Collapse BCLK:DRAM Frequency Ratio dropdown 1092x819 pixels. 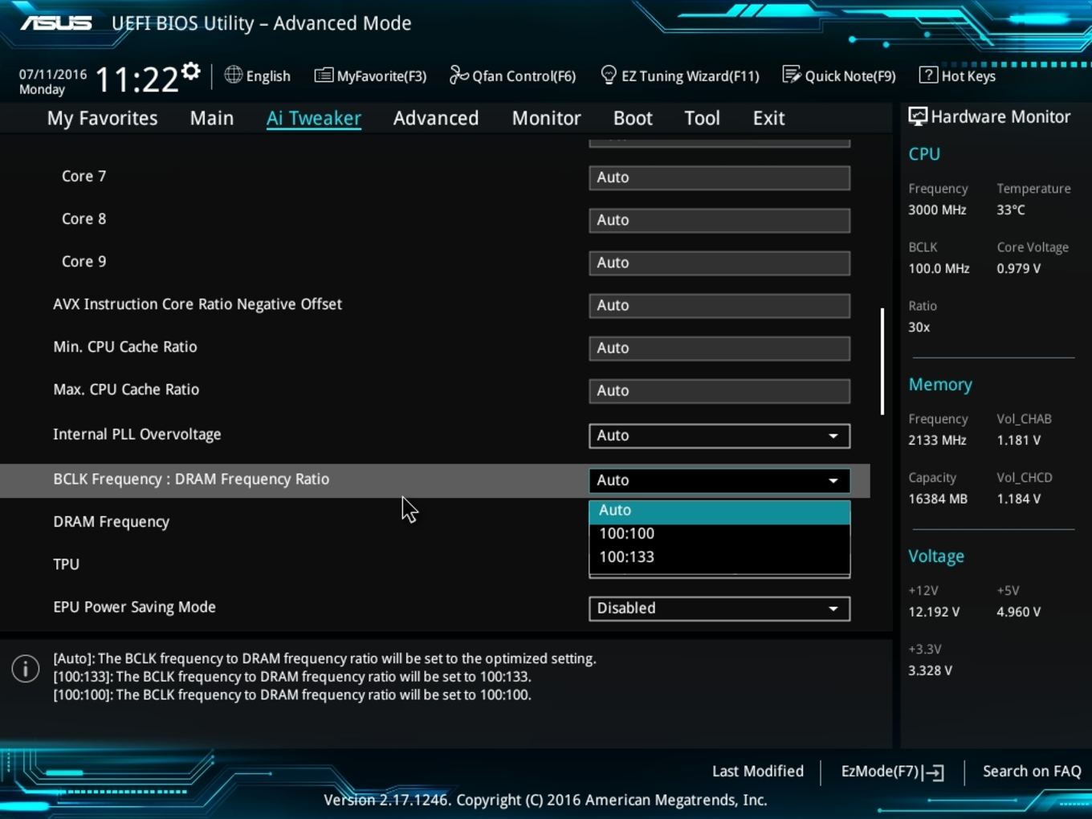tap(719, 480)
